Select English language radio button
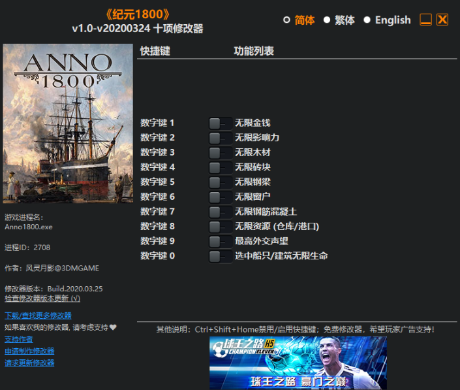The height and width of the screenshot is (390, 460). (367, 20)
